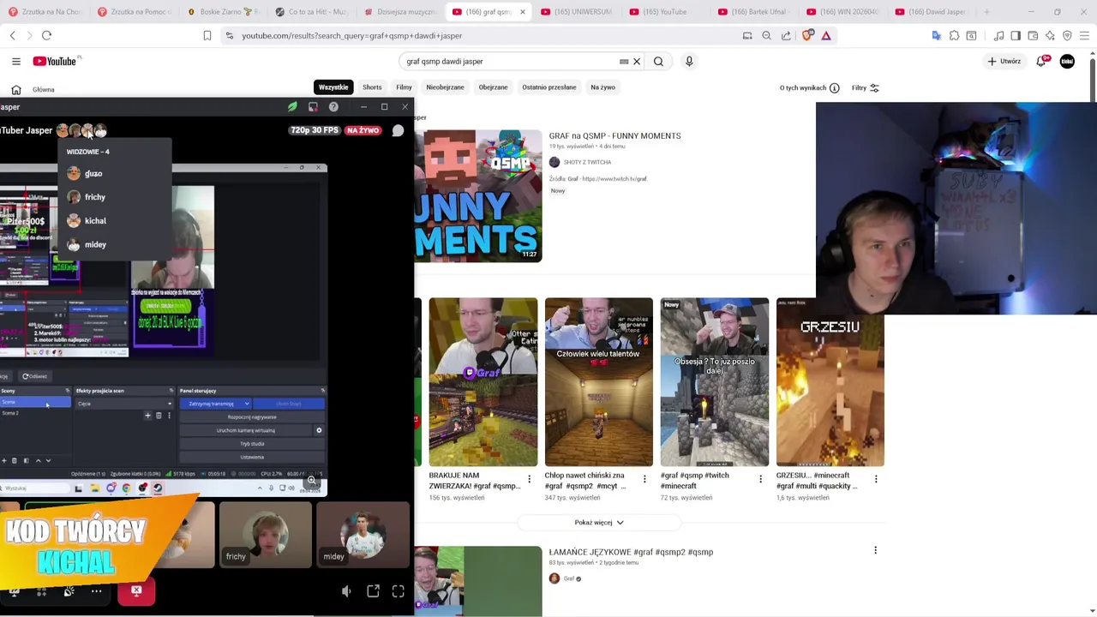Viewport: 1097px width, 617px height.
Task: Open GRAF na QSMP - FUNNY MOMENTS video title
Action: tap(614, 135)
